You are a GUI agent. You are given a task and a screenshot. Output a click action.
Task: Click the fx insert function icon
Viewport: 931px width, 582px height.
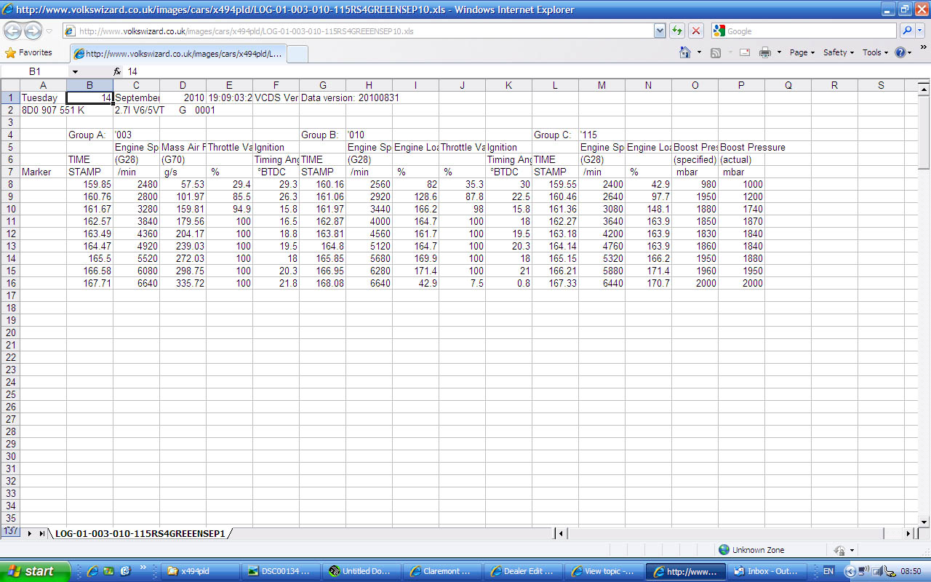(x=117, y=72)
